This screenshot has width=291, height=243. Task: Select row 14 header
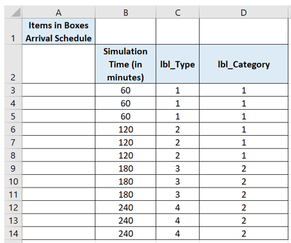coord(13,233)
